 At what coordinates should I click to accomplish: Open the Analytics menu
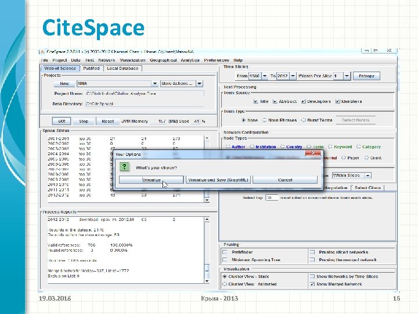[190, 60]
